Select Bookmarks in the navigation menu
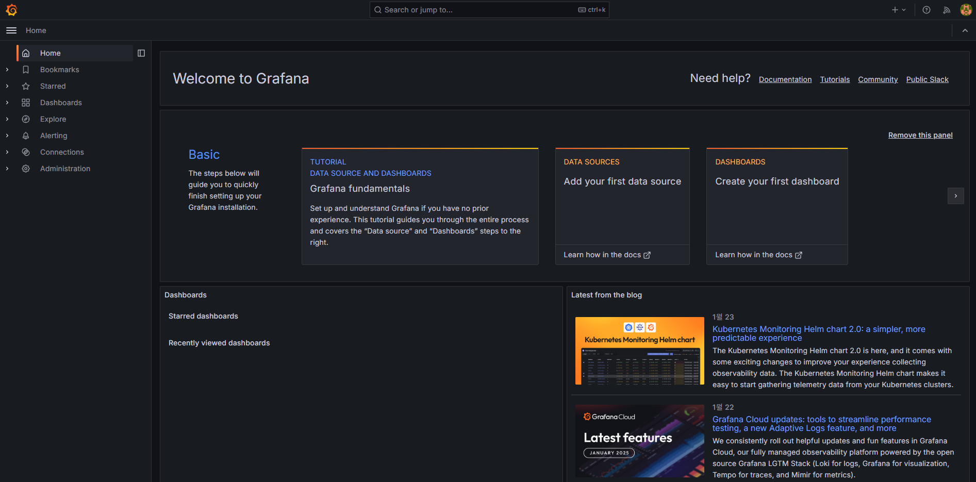Screen dimensions: 976x482 (60, 70)
